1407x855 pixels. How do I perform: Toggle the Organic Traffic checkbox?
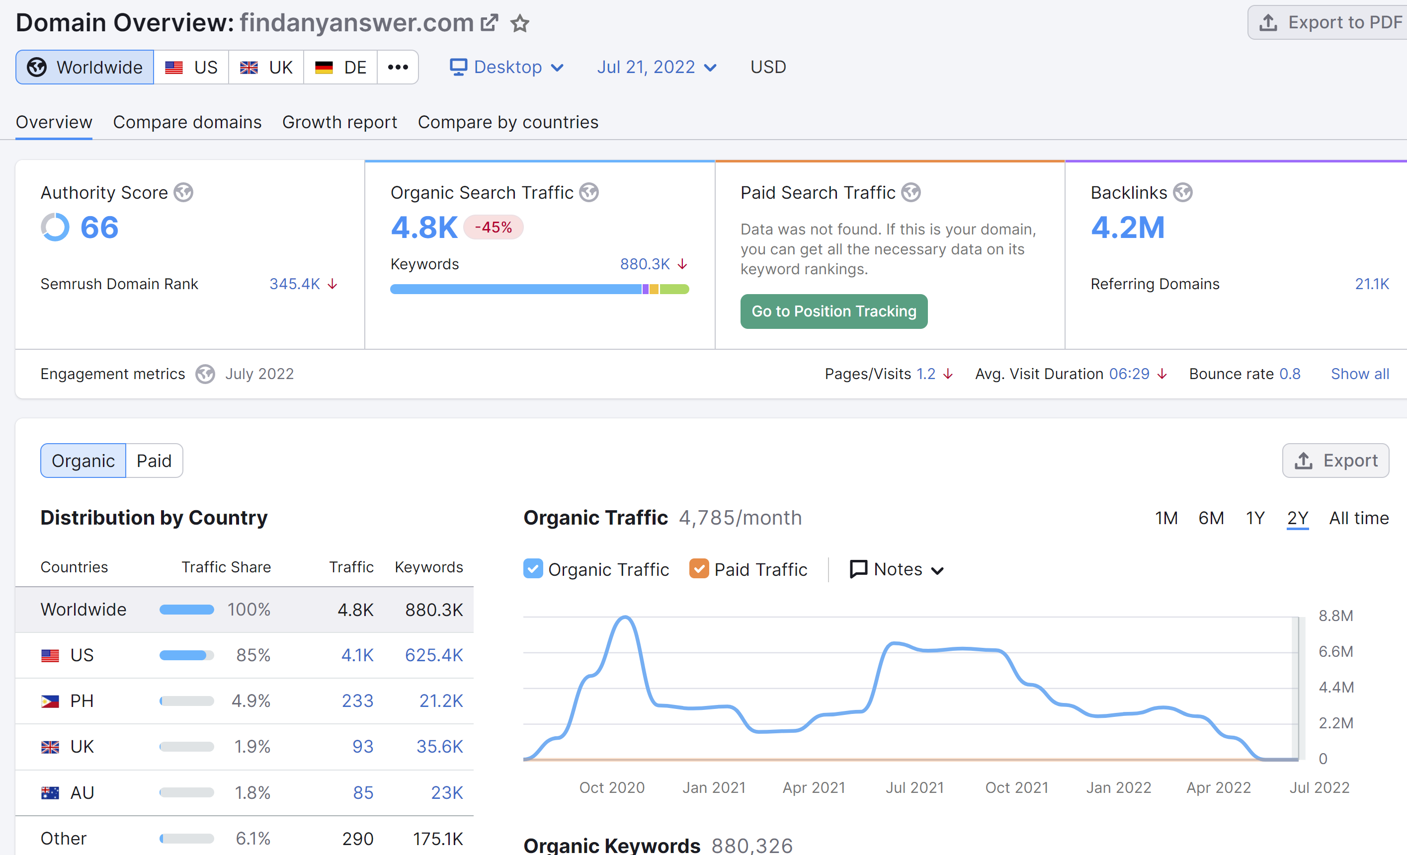click(x=533, y=569)
